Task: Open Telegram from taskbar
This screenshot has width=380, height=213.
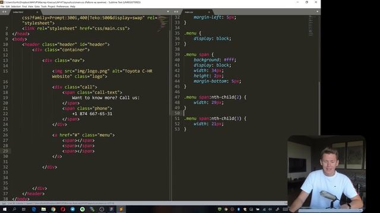Action: click(x=72, y=209)
